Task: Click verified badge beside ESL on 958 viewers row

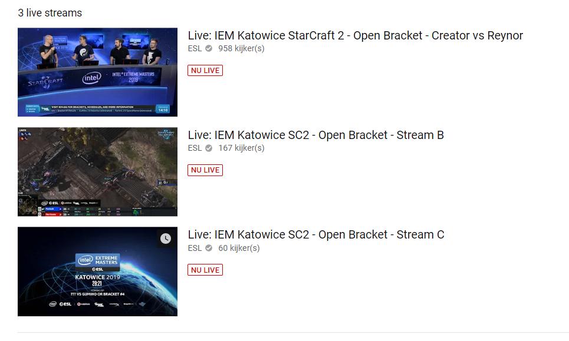Action: [209, 48]
